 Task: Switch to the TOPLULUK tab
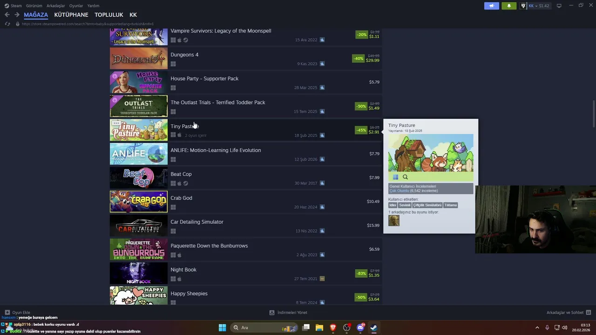(109, 15)
